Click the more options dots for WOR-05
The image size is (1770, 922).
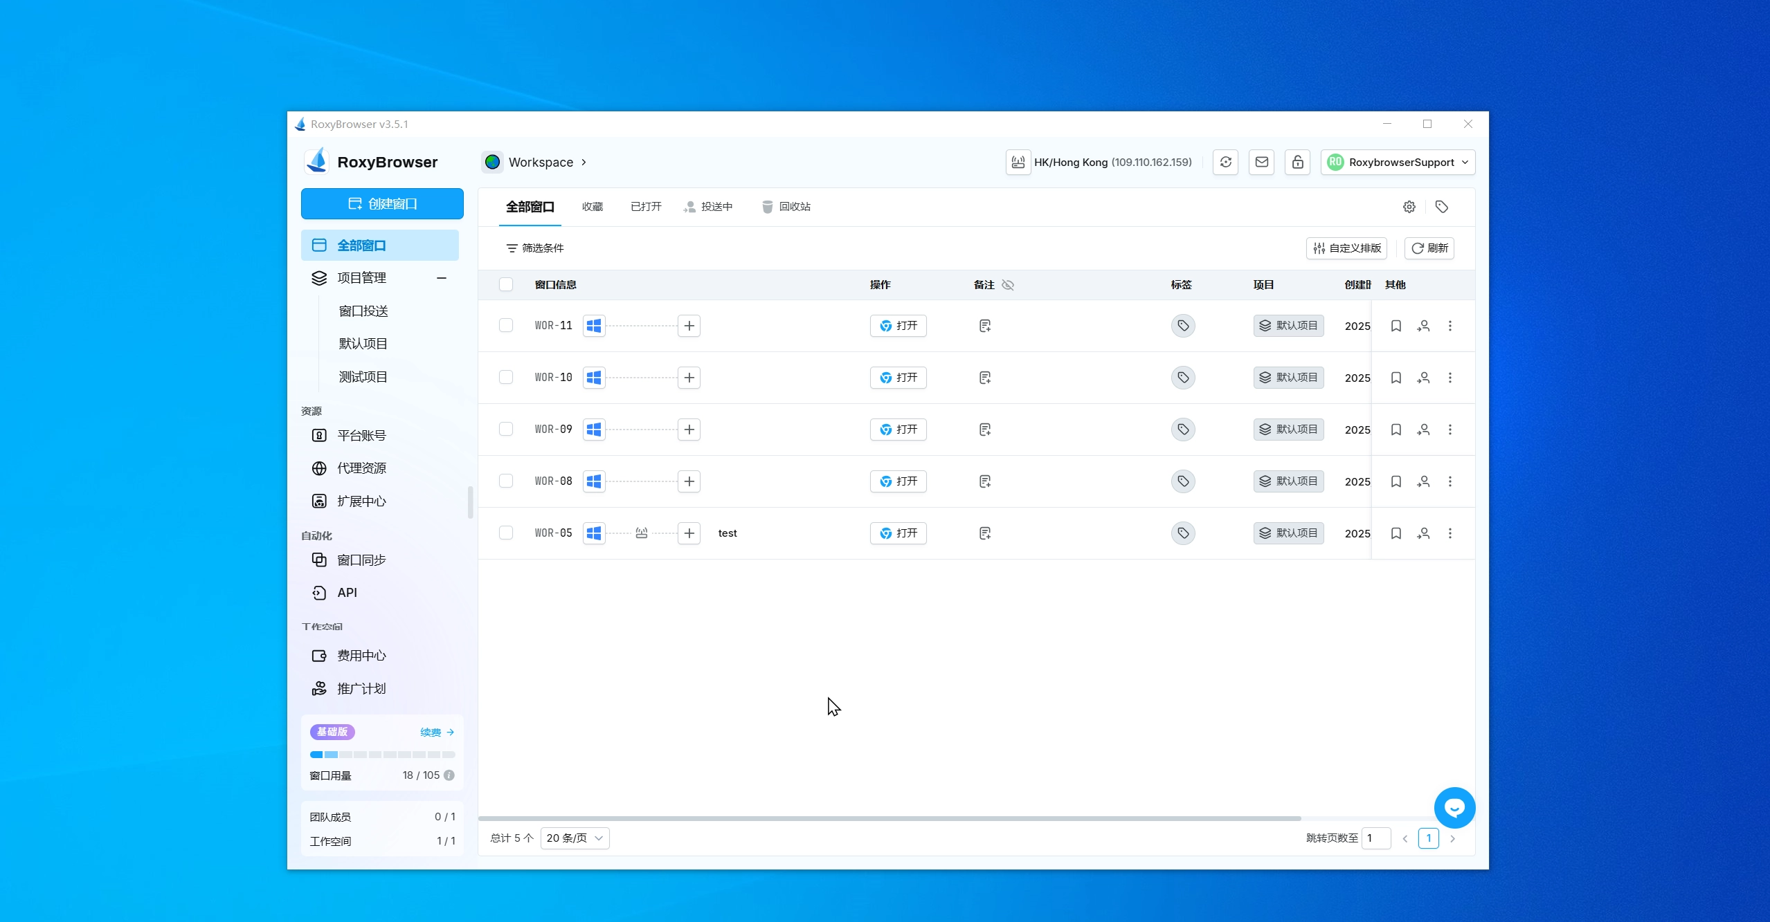1450,533
